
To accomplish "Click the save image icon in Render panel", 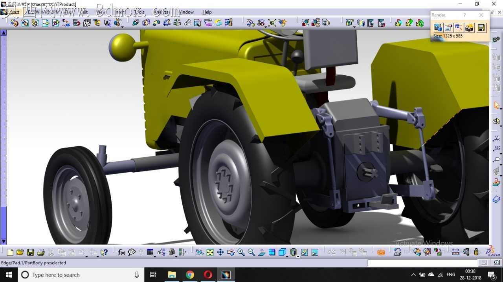I will 481,27.
